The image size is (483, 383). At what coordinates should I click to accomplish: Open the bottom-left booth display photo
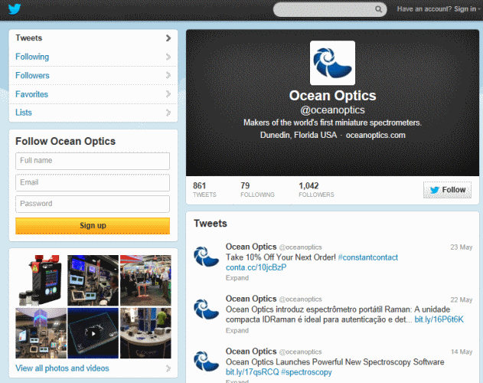pyautogui.click(x=41, y=333)
